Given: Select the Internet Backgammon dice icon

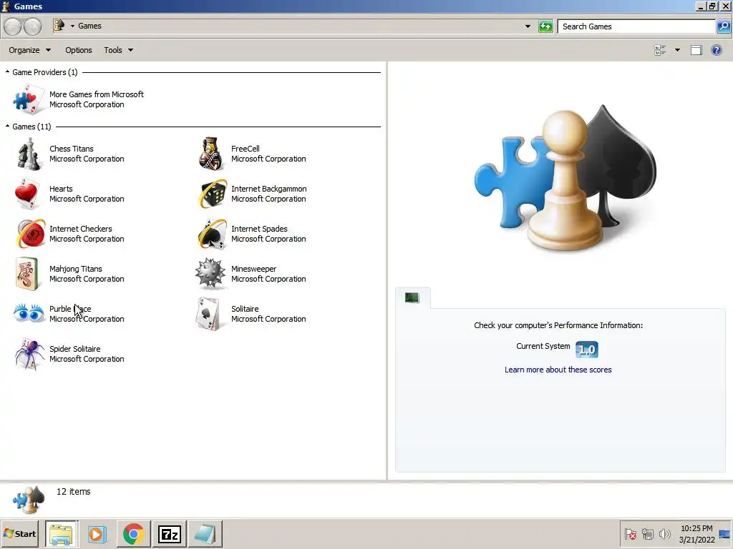Looking at the screenshot, I should pos(212,194).
